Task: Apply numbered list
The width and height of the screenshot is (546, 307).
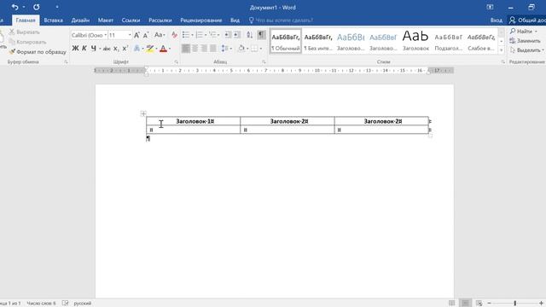Action: tap(199, 35)
